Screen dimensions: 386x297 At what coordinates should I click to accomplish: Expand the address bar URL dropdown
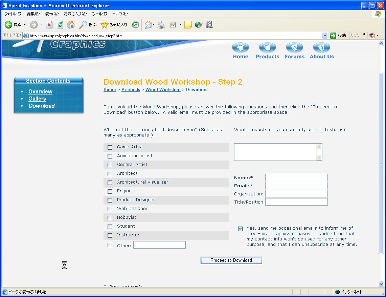pos(325,36)
